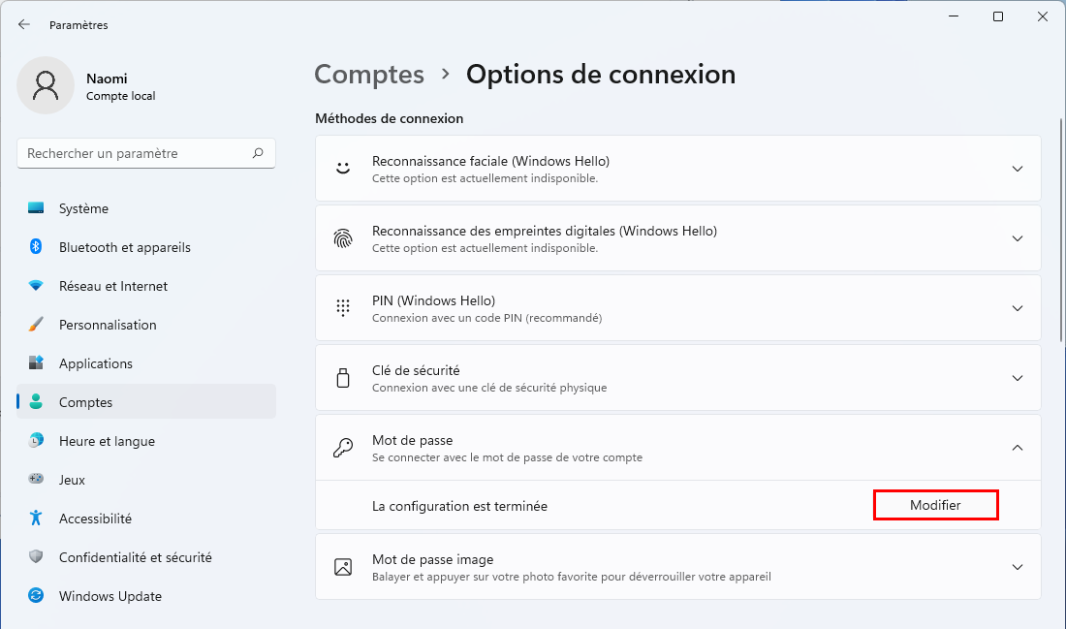
Task: Click the breadcrumb separator arrow after Comptes
Action: pyautogui.click(x=446, y=74)
